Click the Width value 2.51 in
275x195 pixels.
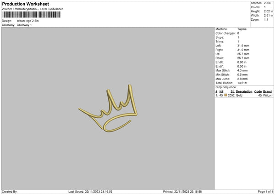tap(268, 16)
